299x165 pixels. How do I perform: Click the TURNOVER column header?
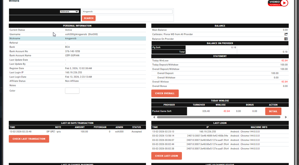199,105
